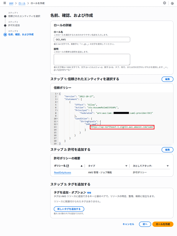The height and width of the screenshot is (236, 177).
Task: Click the clock icon at top right
Action: (172, 3)
